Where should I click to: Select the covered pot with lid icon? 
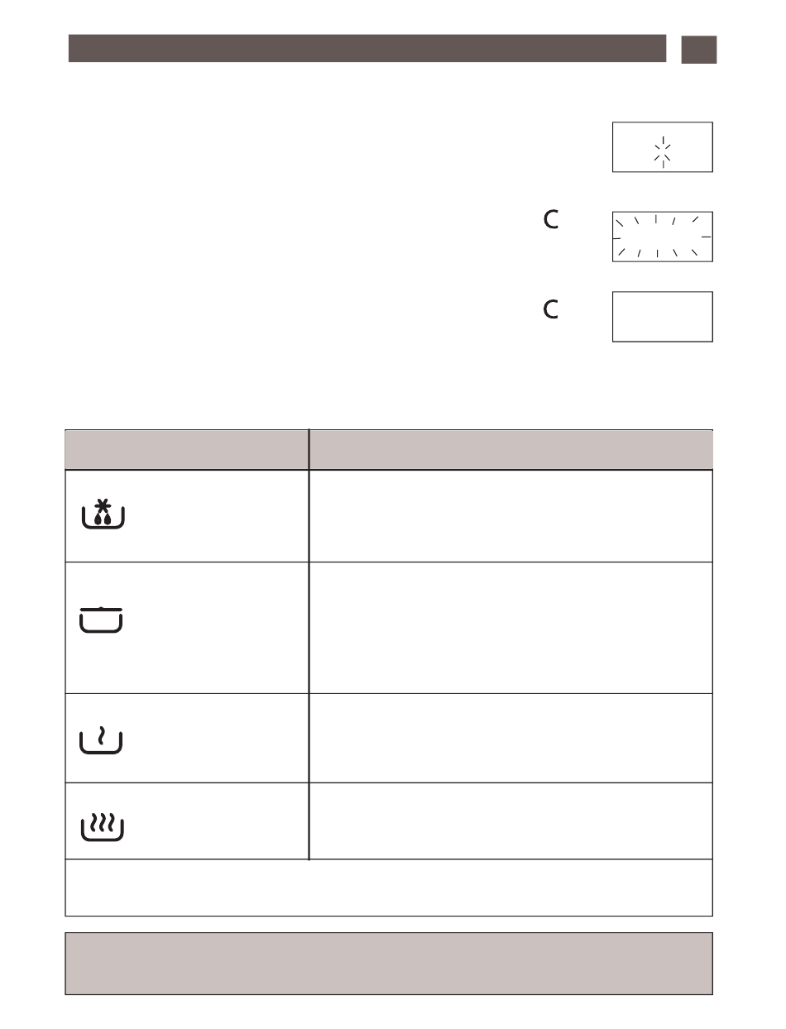pyautogui.click(x=101, y=619)
